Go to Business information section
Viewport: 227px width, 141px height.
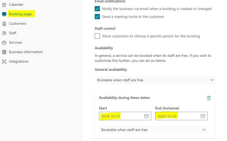(x=26, y=52)
